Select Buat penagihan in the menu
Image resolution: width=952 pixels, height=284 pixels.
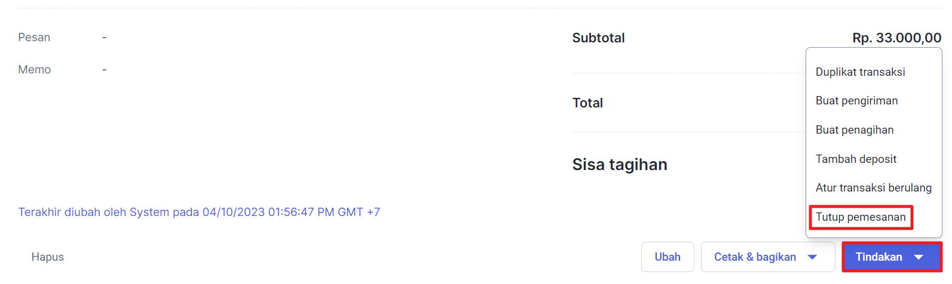click(855, 130)
